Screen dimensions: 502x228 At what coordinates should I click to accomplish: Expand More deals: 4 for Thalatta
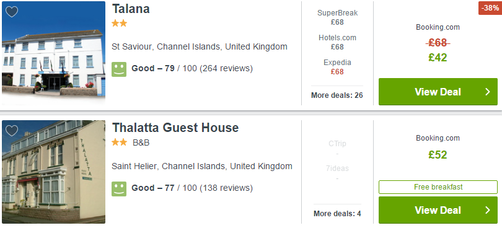tap(337, 214)
